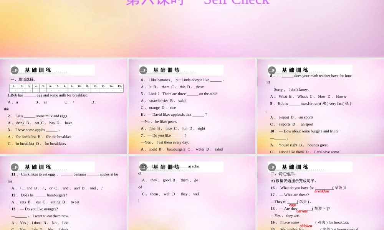Screen dimensions: 384x230
Task: Select the pencil badge on the bottom-center slide header
Action: [x=143, y=167]
